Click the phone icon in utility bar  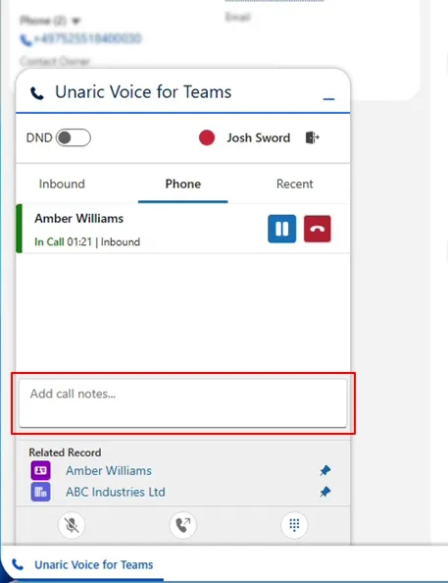point(18,564)
